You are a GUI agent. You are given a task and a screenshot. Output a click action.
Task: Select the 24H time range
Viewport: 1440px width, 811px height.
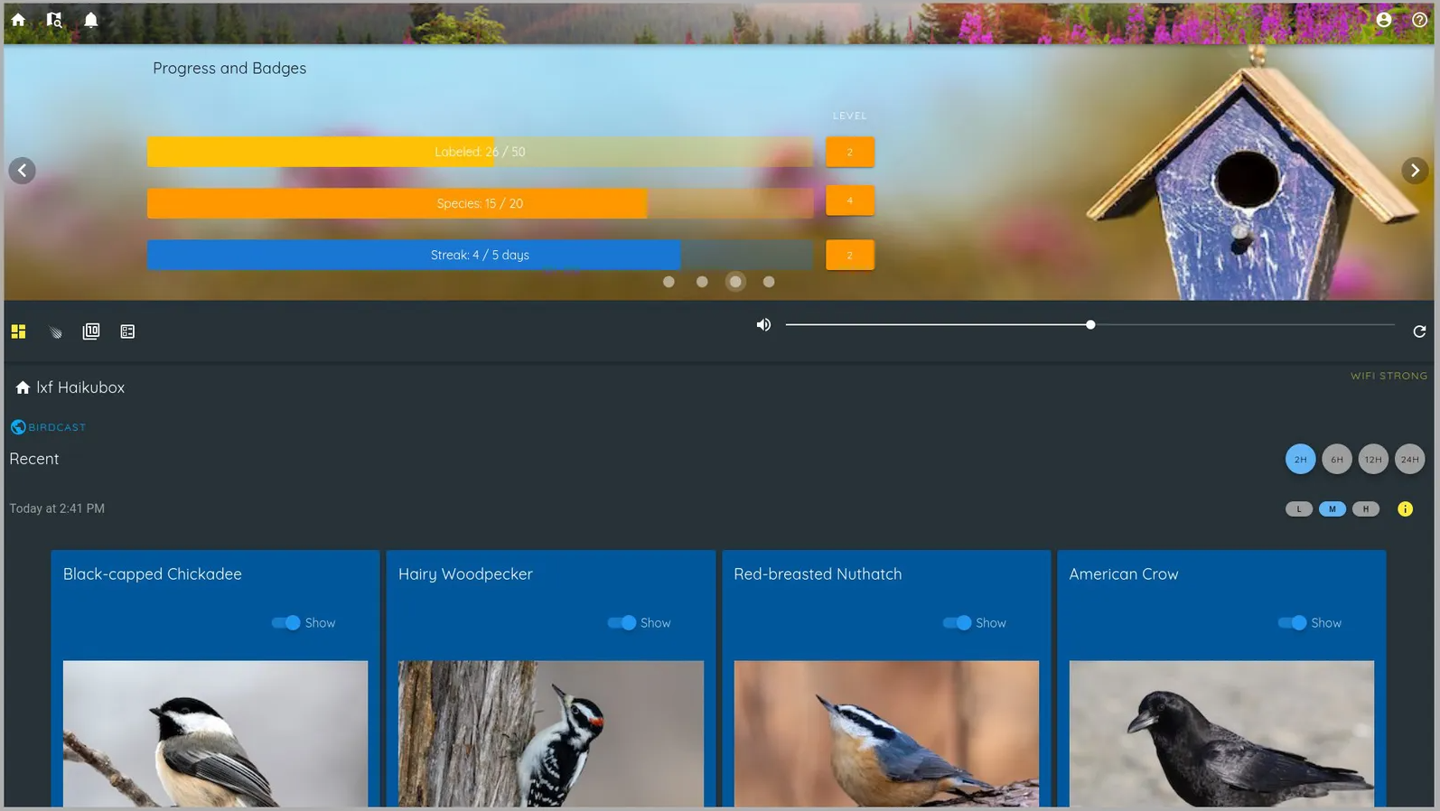tap(1409, 460)
